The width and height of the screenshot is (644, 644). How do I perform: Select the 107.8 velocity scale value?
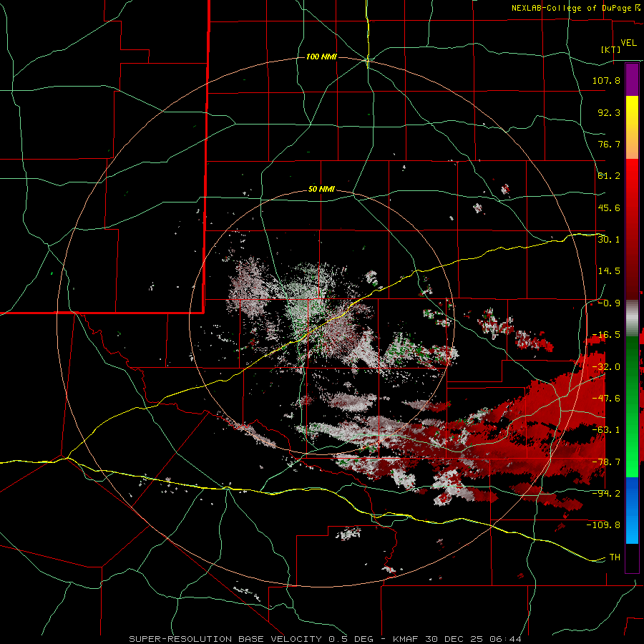point(606,80)
